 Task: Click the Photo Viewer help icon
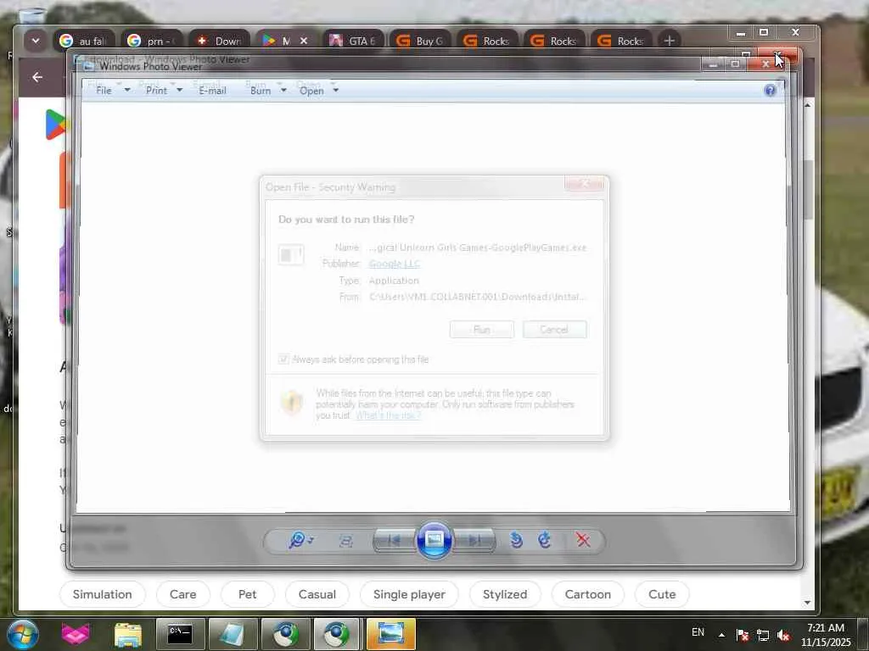point(770,90)
